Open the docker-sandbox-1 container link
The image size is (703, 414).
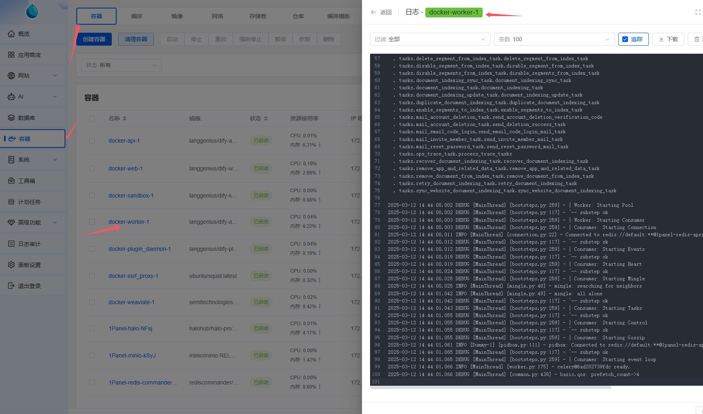131,195
